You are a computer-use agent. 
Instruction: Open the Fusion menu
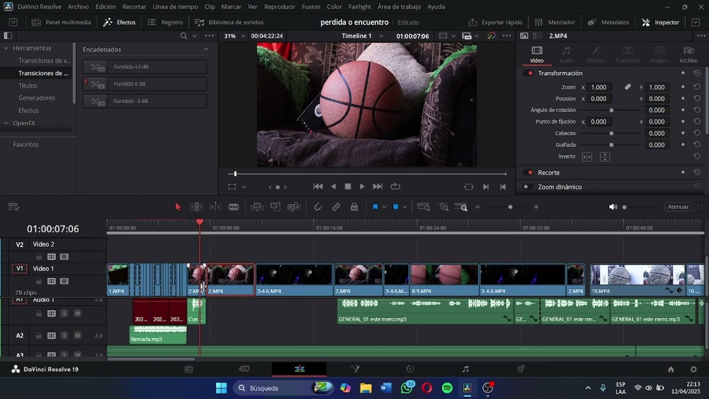tap(311, 7)
